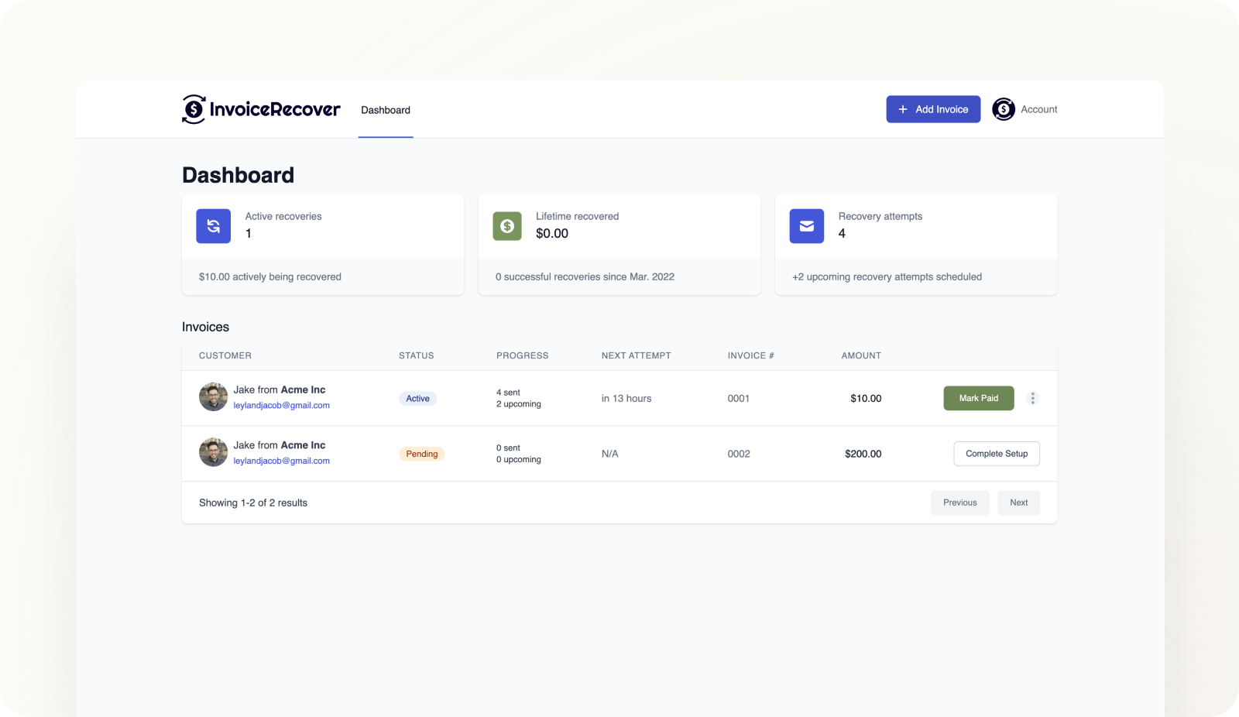The image size is (1239, 717).
Task: Open the Account menu
Action: point(1039,109)
